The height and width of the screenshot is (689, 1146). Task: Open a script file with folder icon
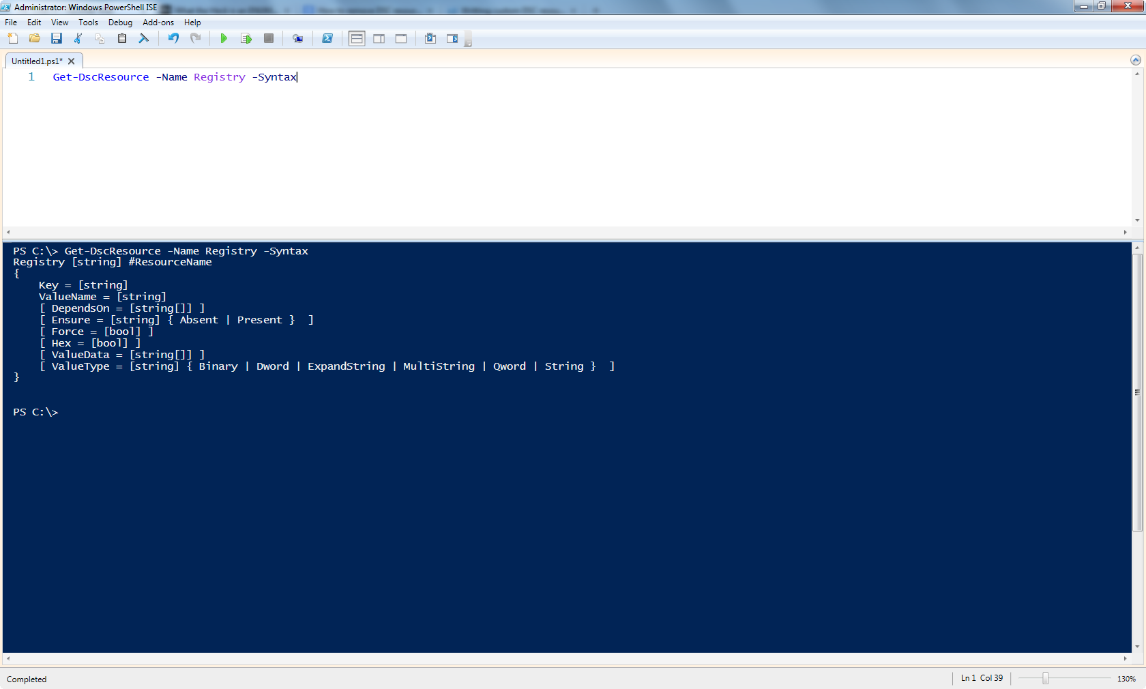tap(35, 39)
